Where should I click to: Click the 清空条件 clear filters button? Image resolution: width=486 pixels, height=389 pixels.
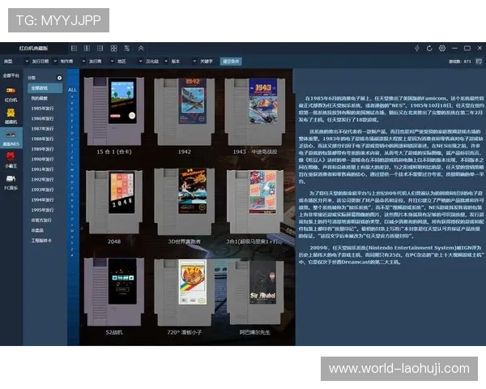231,62
